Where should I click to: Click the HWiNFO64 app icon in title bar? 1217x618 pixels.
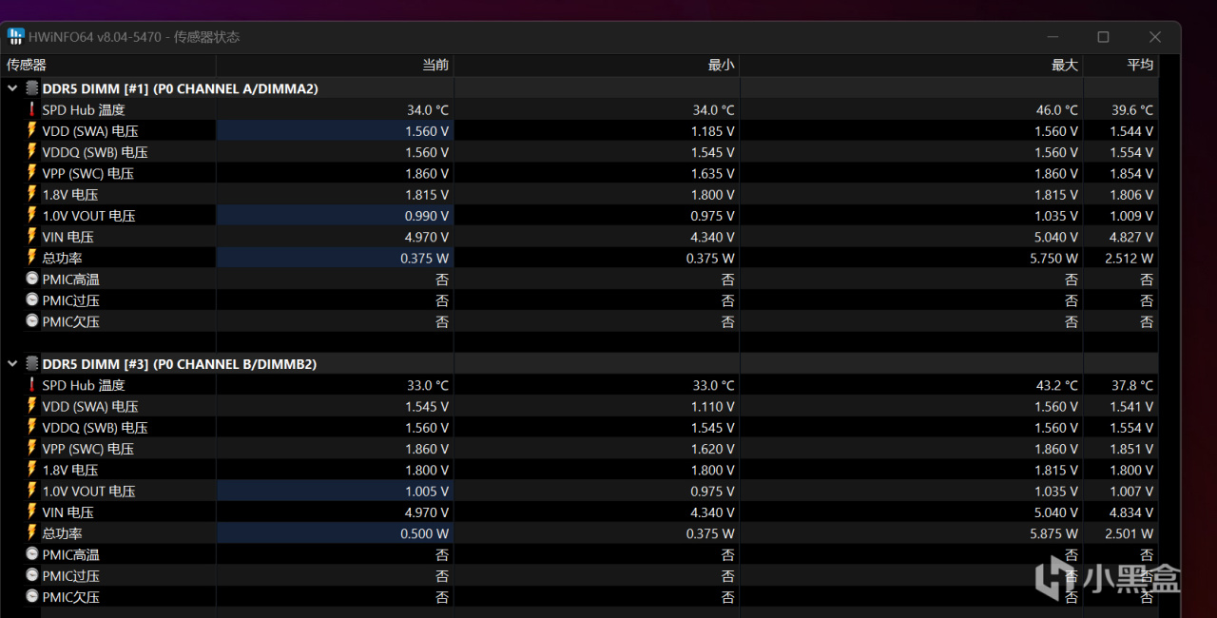[15, 37]
